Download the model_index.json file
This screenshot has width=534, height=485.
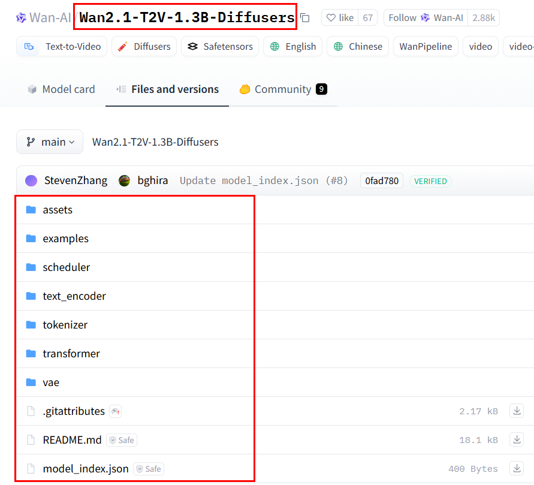click(517, 469)
